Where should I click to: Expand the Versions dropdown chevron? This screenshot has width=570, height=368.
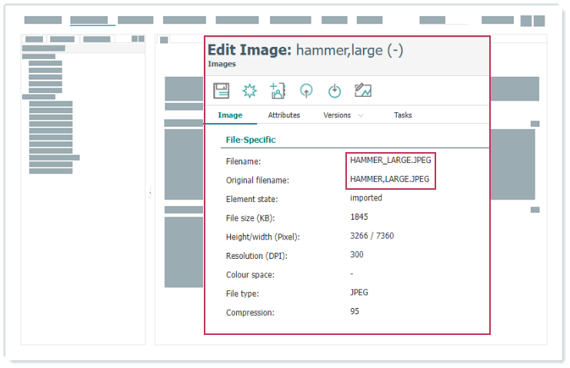click(x=361, y=115)
